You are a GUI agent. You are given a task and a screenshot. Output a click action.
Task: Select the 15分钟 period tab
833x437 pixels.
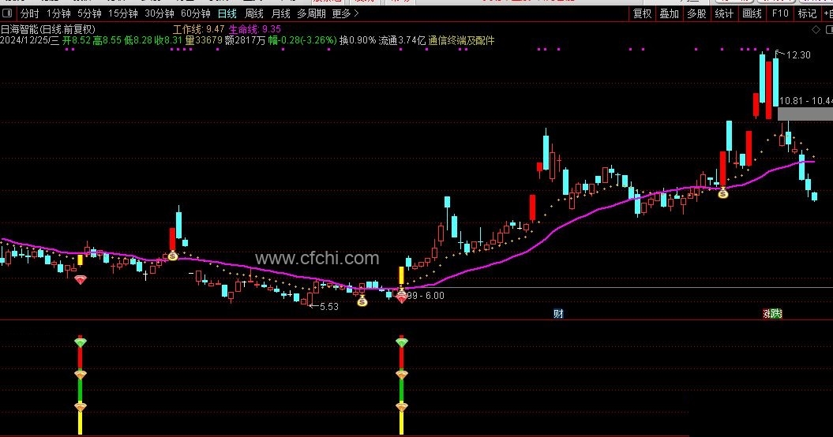(x=122, y=13)
